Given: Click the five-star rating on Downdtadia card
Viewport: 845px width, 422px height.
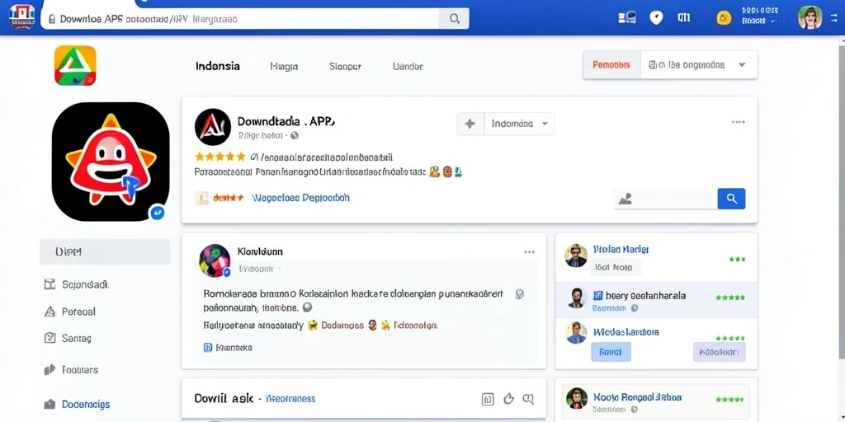Looking at the screenshot, I should click(x=220, y=157).
